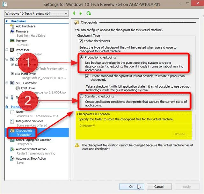The height and width of the screenshot is (194, 204).
Task: Expand the Network Adapter node
Action: point(7,97)
